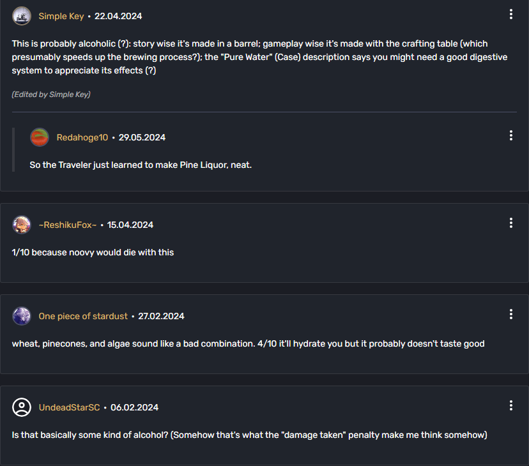The width and height of the screenshot is (529, 466).
Task: Click the 22.04.2024 comment timestamp
Action: click(x=118, y=16)
